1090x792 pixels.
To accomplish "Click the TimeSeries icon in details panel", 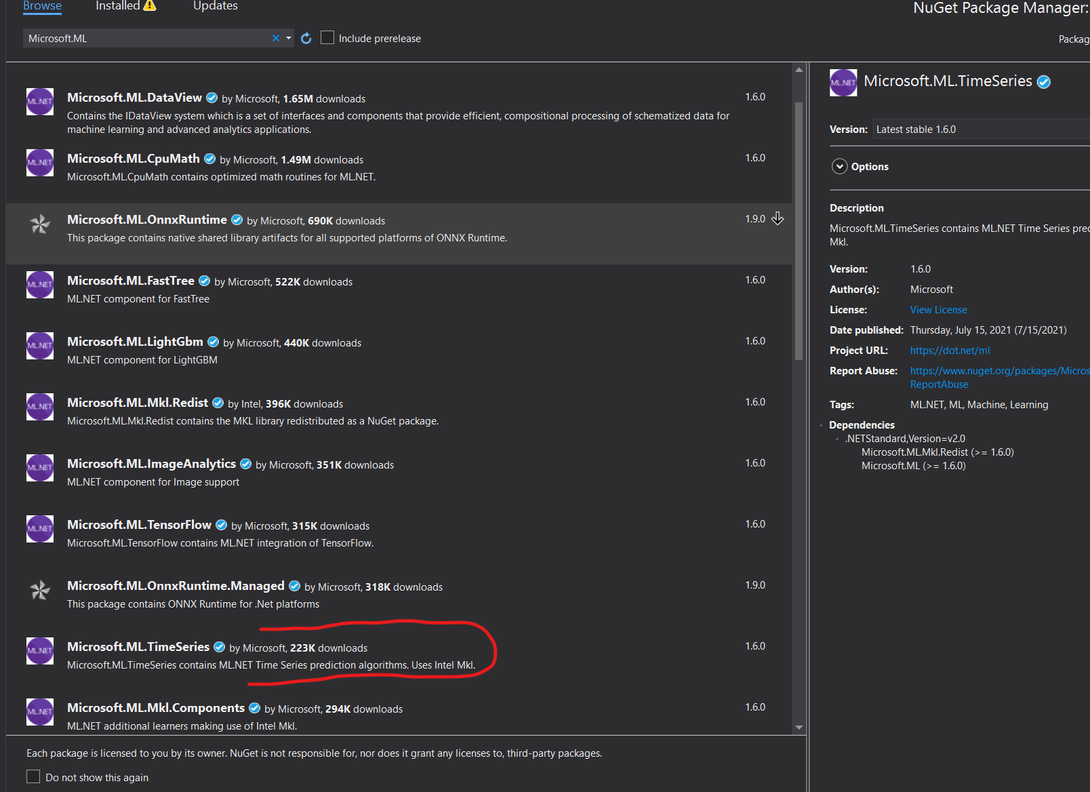I will (843, 83).
